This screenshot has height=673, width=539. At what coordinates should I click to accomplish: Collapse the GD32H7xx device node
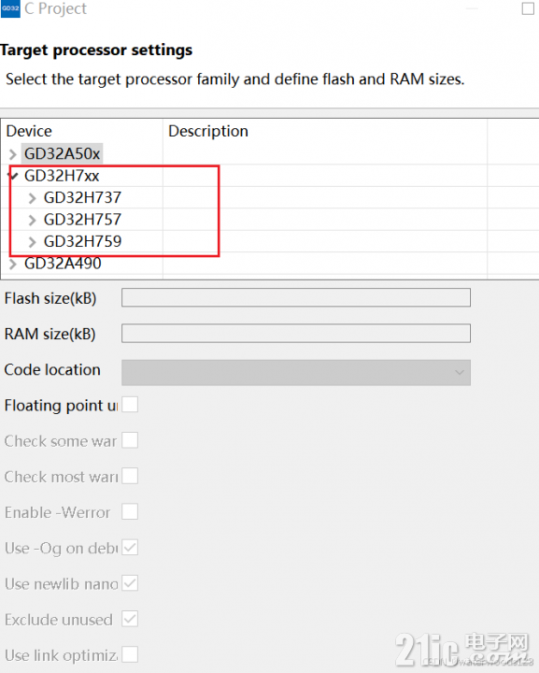13,176
